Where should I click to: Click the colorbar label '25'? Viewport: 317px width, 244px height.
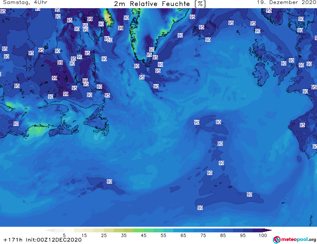pos(104,235)
